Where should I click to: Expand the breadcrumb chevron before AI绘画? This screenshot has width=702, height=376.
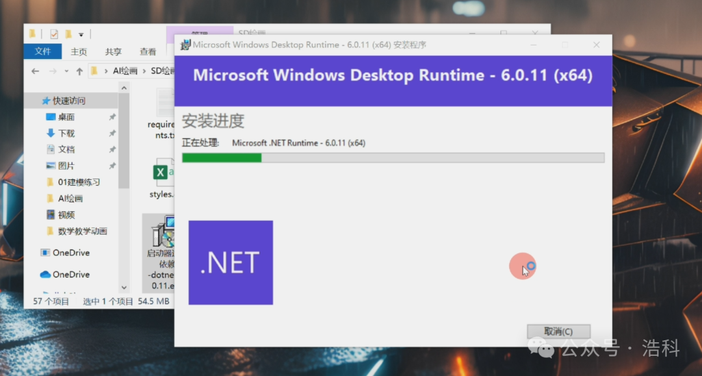pos(106,71)
